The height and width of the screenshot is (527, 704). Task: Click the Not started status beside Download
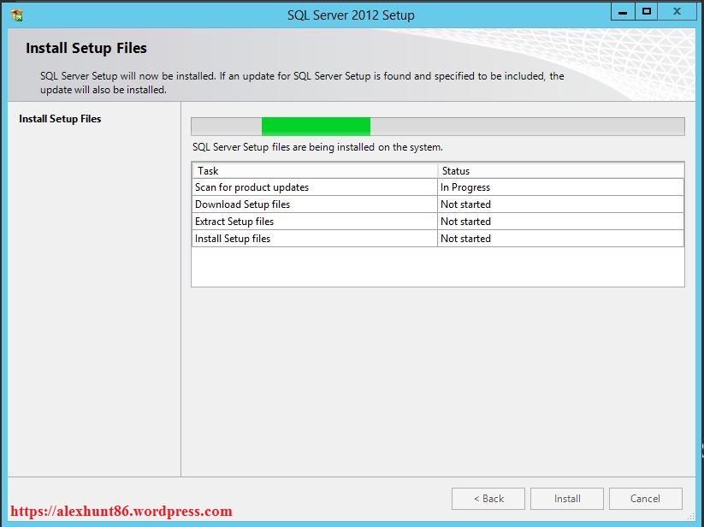click(464, 204)
